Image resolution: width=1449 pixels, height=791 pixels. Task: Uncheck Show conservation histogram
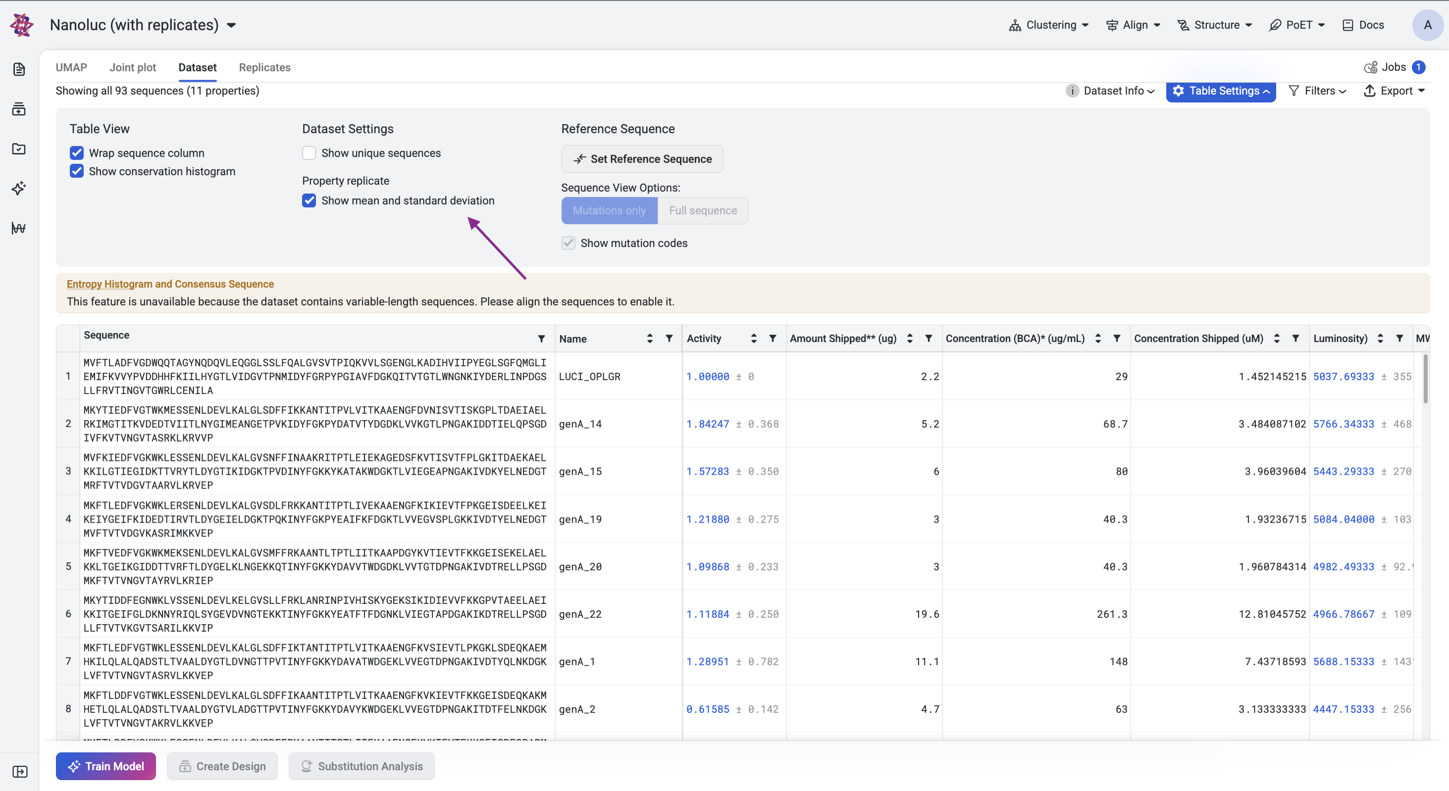(x=77, y=171)
